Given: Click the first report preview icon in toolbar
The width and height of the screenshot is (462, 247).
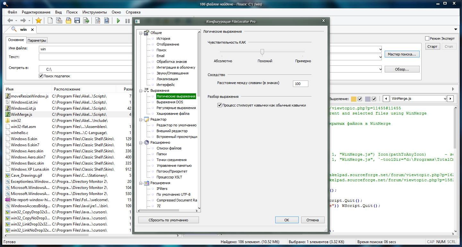Looking at the screenshot, I should 98,21.
